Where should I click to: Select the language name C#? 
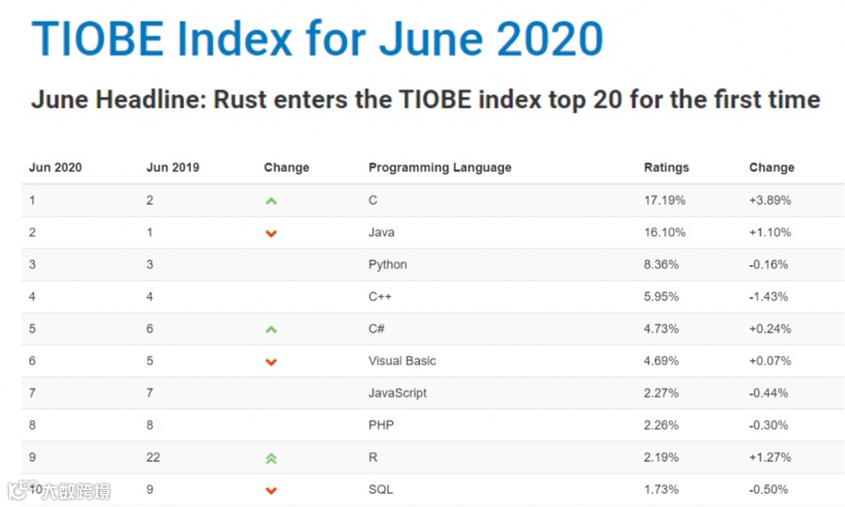[x=376, y=328]
